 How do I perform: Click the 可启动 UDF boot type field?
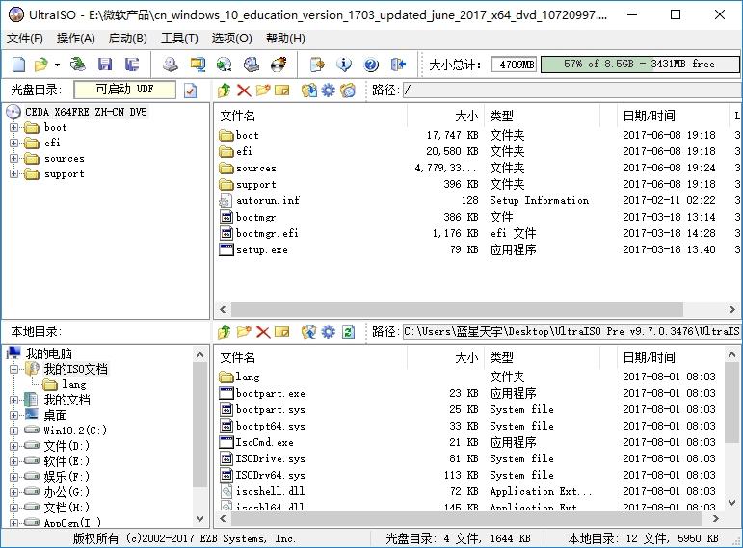[125, 90]
